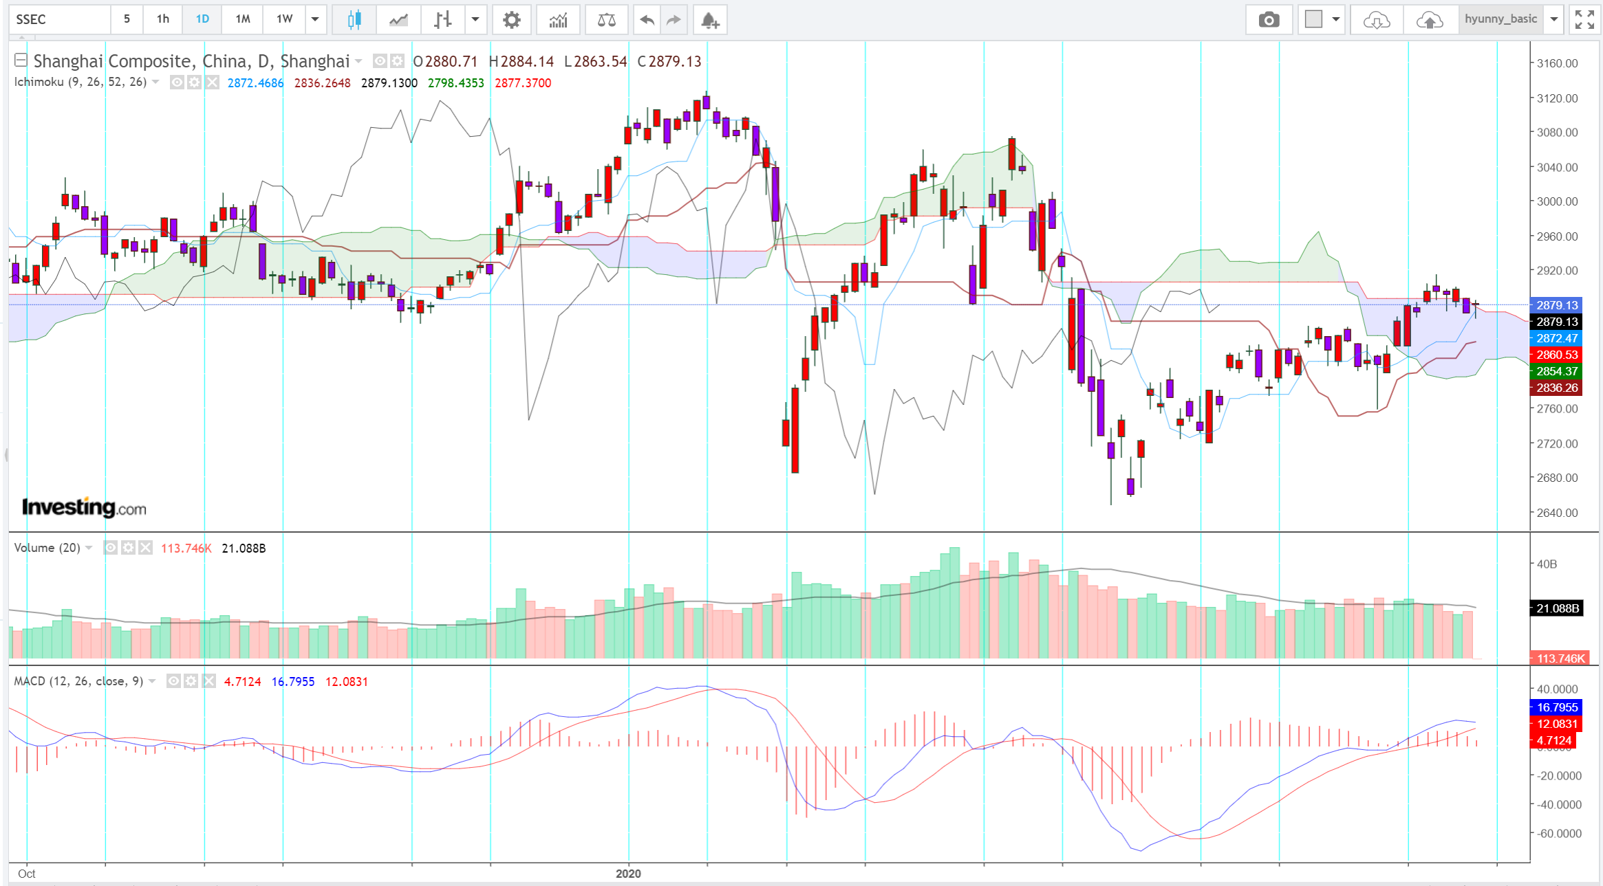The width and height of the screenshot is (1603, 886).
Task: Hide the Ichimoku indicator with eye icon
Action: click(177, 82)
